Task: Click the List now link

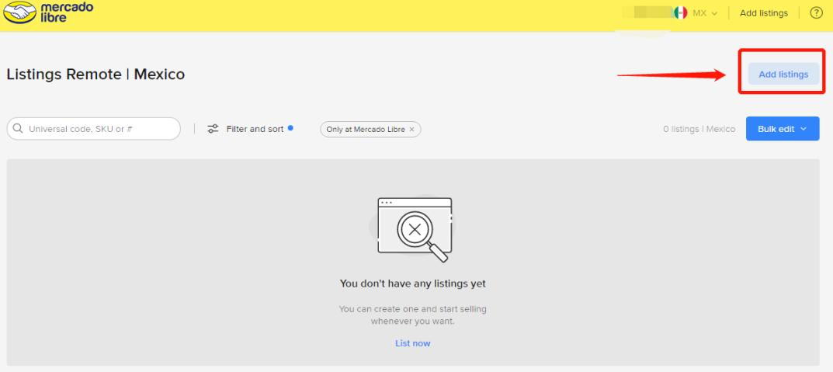Action: (413, 343)
